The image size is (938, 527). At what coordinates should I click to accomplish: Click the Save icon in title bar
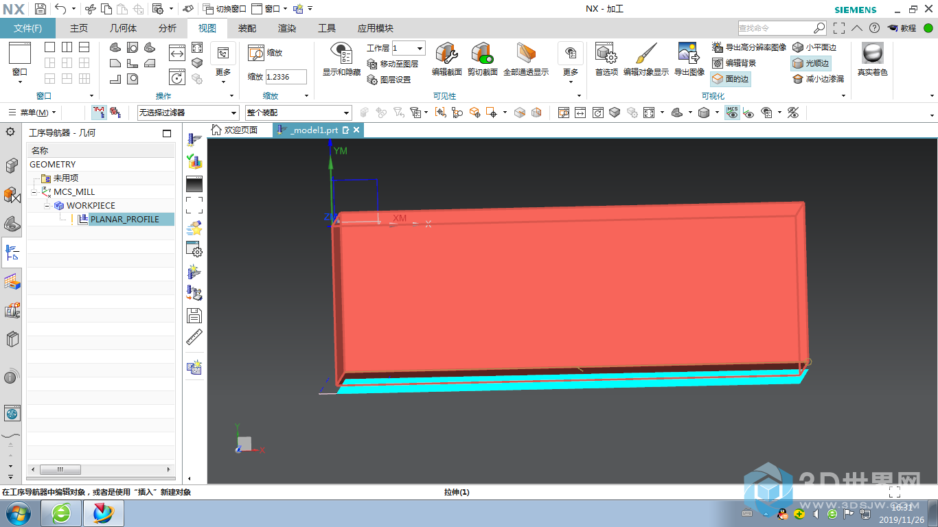point(41,9)
